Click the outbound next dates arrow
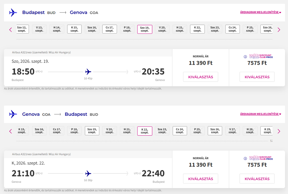 (x=279, y=30)
